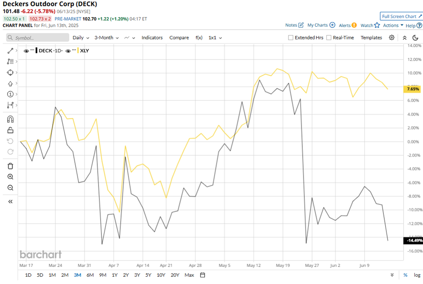Select the Max time range

(x=189, y=275)
